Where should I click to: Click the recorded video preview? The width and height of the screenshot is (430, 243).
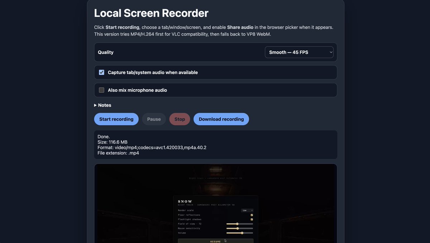pos(216,203)
